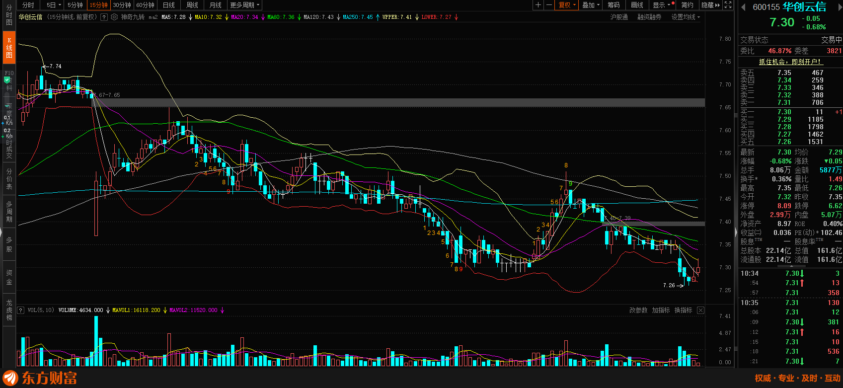Image resolution: width=843 pixels, height=388 pixels.
Task: Select the K线图 sidebar tab
Action: click(9, 48)
